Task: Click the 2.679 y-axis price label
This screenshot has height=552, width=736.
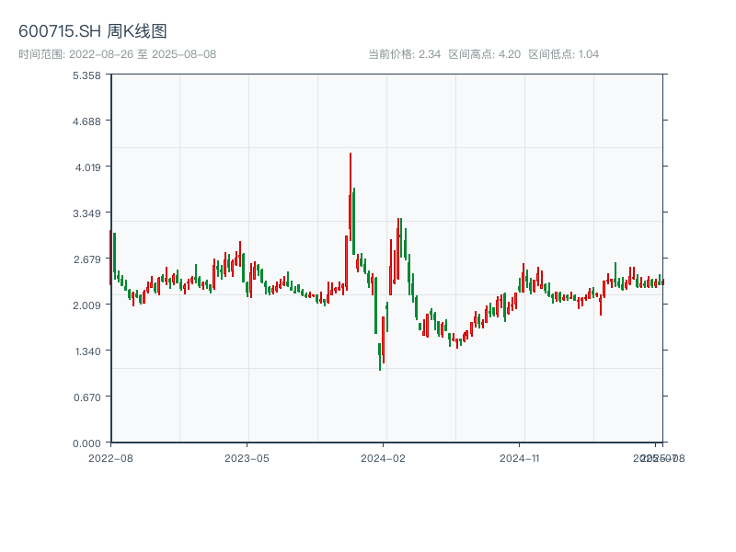Action: coord(86,259)
